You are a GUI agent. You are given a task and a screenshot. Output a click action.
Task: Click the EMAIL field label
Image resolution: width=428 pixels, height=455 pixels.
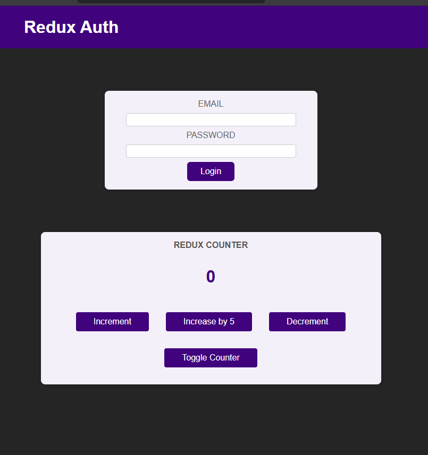coord(211,104)
